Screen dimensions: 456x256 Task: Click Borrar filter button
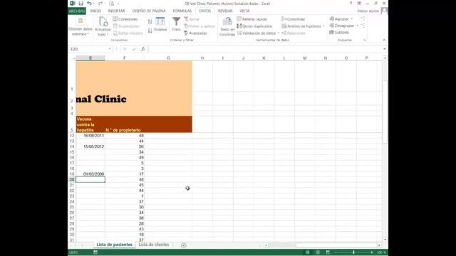point(192,19)
